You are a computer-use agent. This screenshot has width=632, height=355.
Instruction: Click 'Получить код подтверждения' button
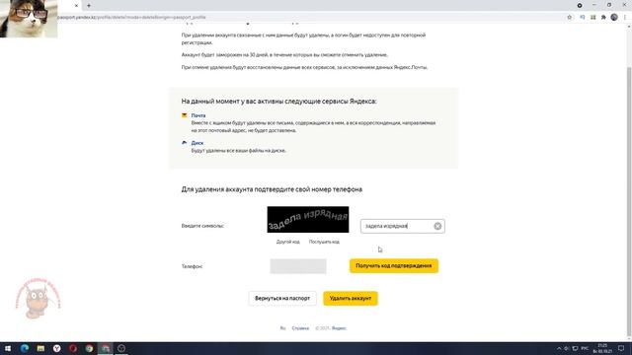pos(394,265)
